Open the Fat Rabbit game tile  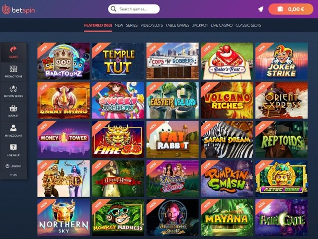click(x=172, y=139)
